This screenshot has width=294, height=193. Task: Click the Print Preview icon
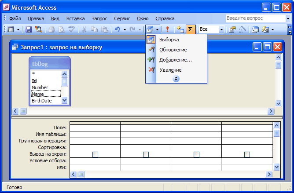click(x=61, y=29)
